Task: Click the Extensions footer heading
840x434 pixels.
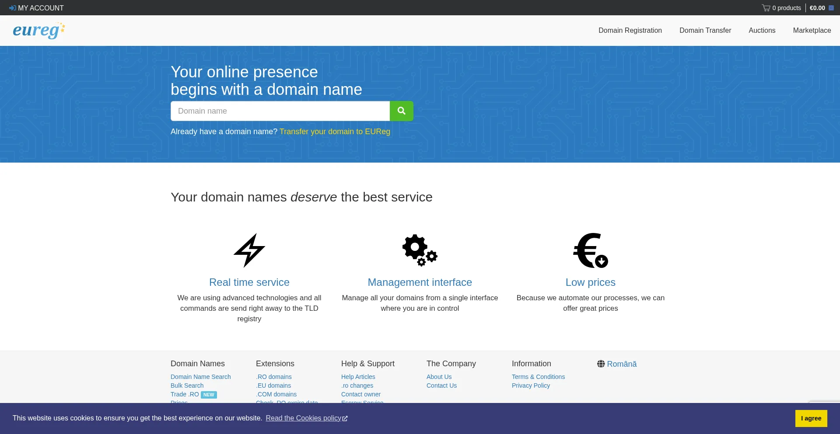Action: [x=275, y=364]
